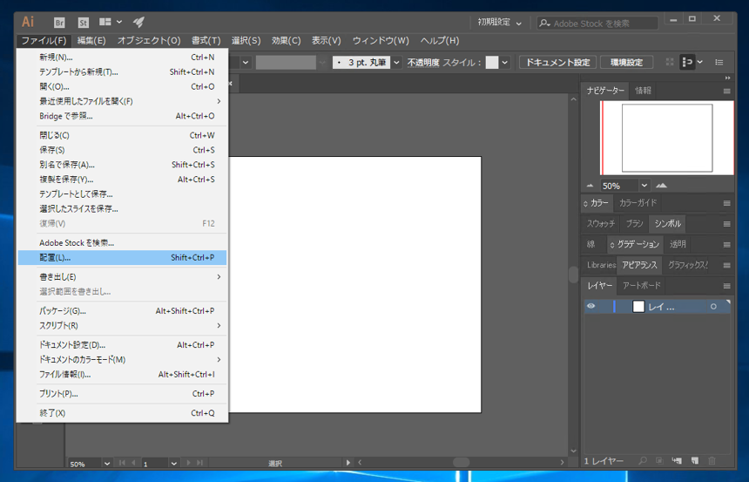Screen dimensions: 749x482
Task: Switch to the スウォッチ tab
Action: coord(601,223)
